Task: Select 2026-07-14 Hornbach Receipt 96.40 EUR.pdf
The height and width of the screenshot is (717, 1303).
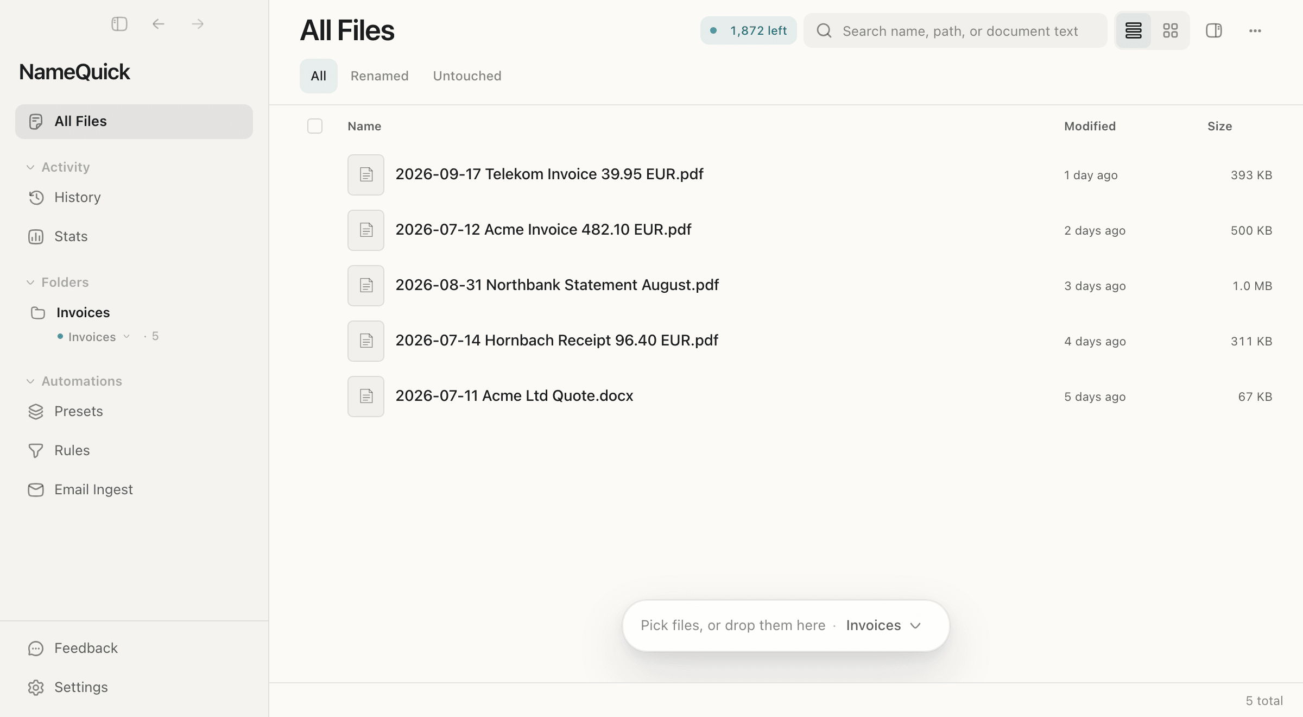Action: (x=786, y=341)
